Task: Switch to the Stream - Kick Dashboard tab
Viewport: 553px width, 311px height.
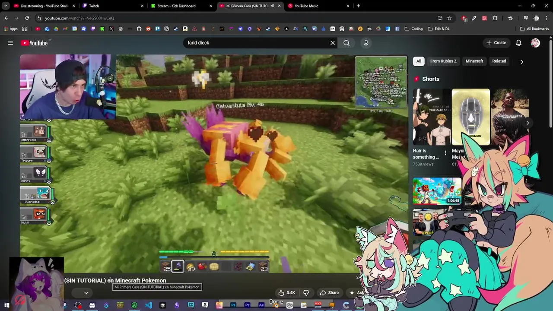Action: pos(181,6)
